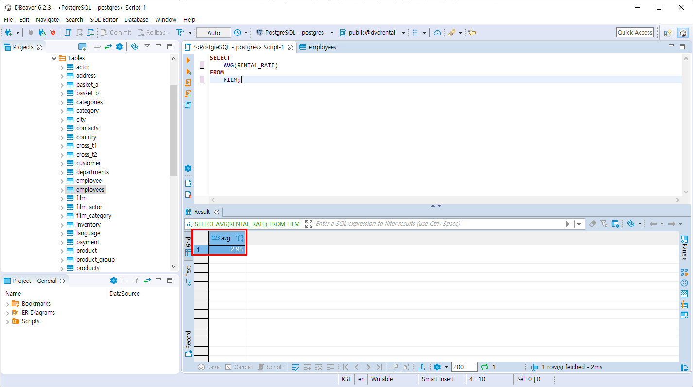Viewport: 693px width, 387px height.
Task: Open the Database menu
Action: coord(136,19)
